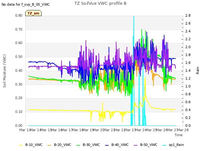
Task: Click the Mar 13 date tick label
Action: 25,130
